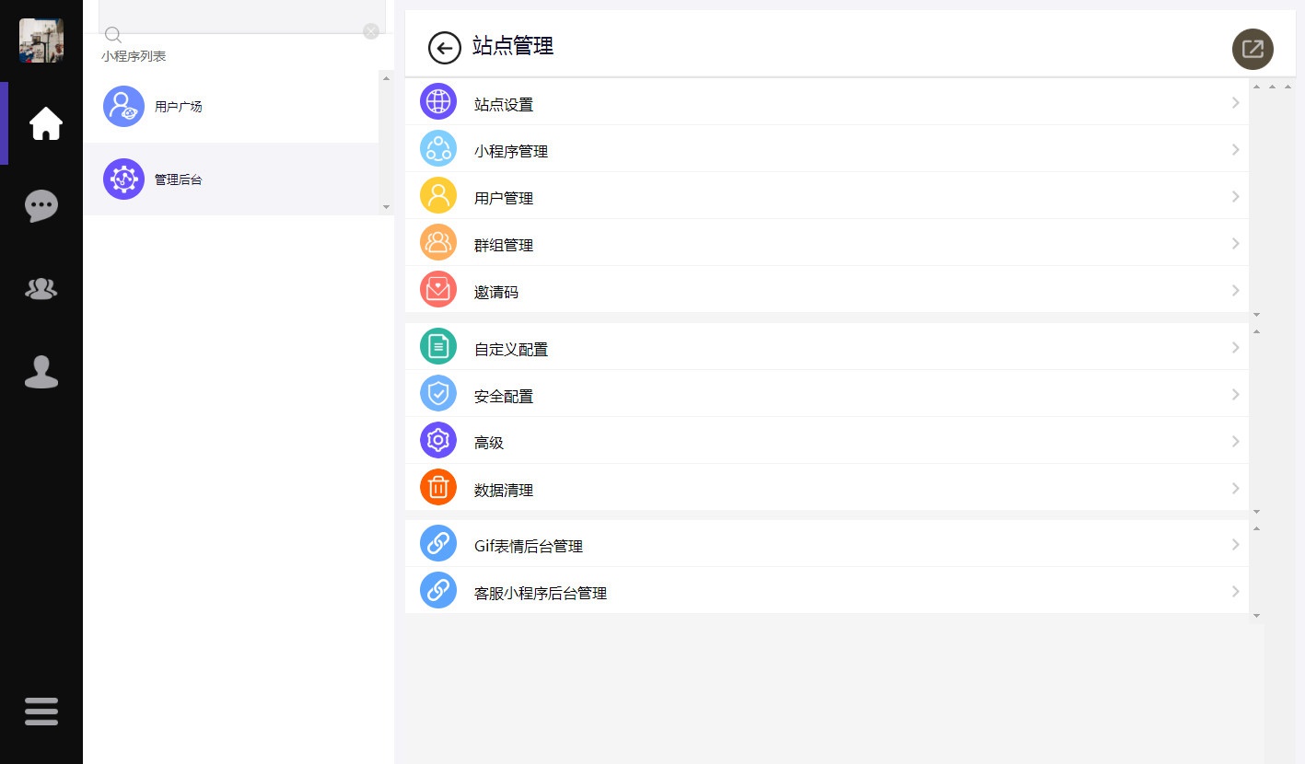Screen dimensions: 1305x764
Task: Go back with the arrow beside 站点管理
Action: pyautogui.click(x=445, y=48)
